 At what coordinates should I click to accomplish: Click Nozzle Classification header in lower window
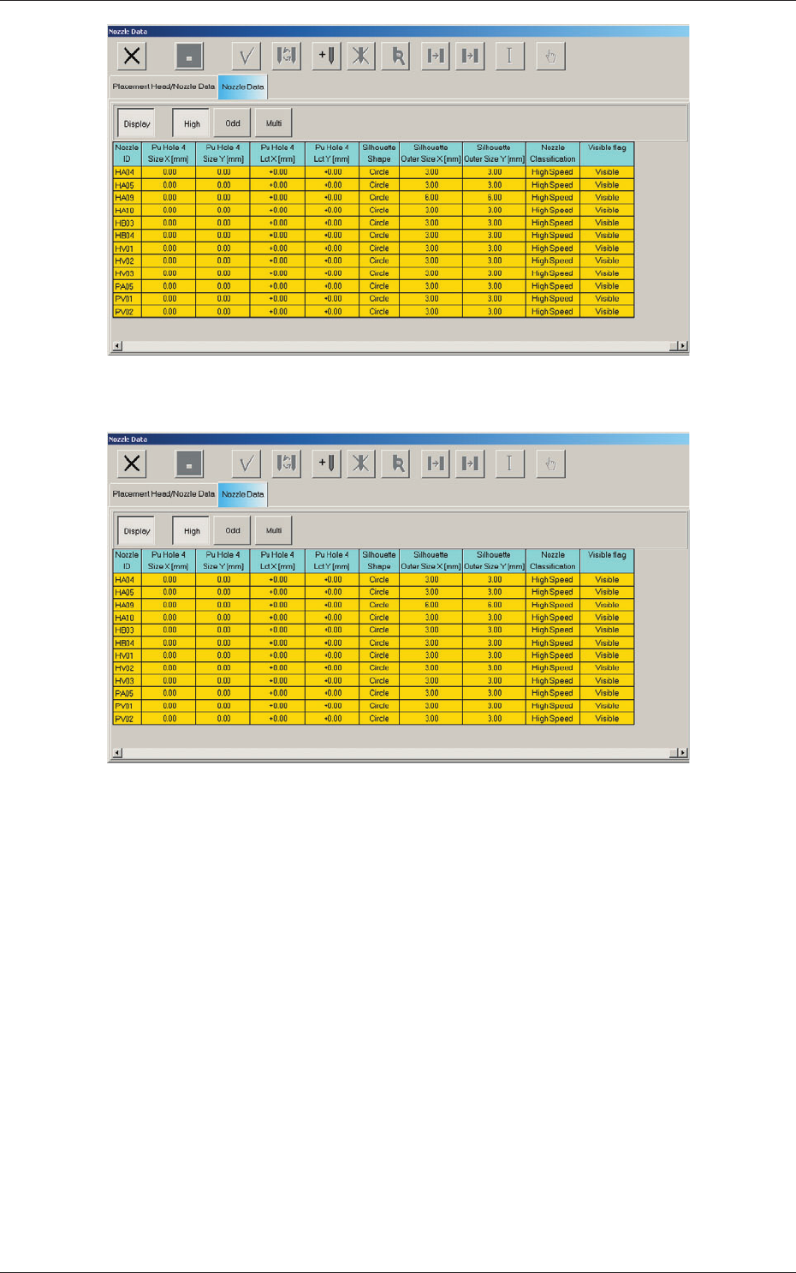coord(553,561)
